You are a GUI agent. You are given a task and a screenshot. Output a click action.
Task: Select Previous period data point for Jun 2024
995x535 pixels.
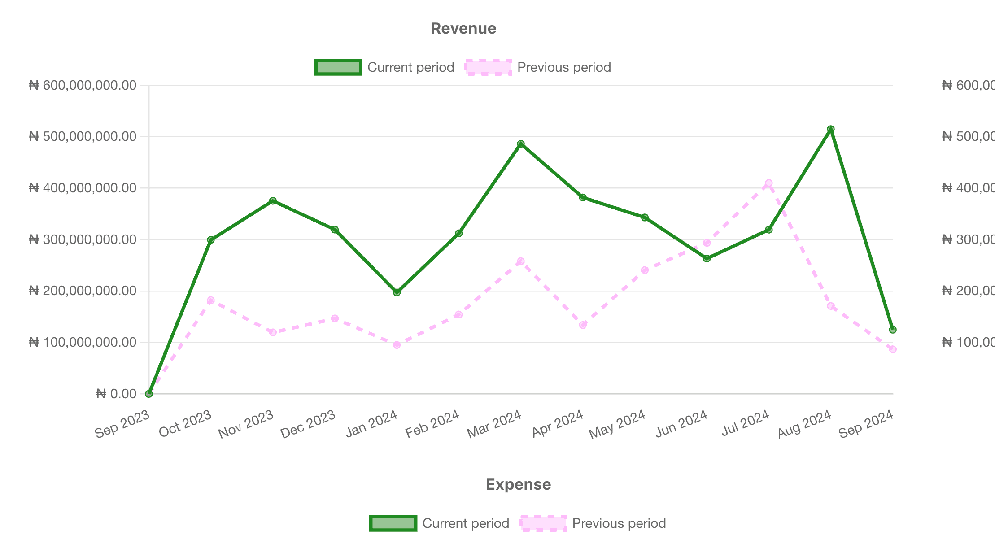707,243
